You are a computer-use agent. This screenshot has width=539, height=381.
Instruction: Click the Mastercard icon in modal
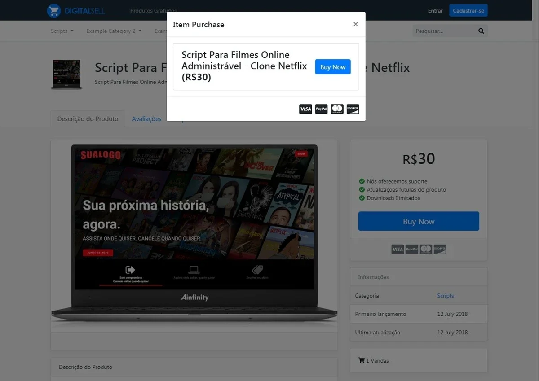pos(337,109)
